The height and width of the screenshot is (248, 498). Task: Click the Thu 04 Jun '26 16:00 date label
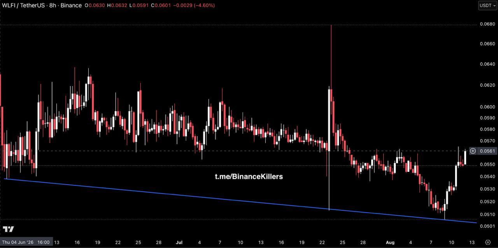click(x=26, y=242)
